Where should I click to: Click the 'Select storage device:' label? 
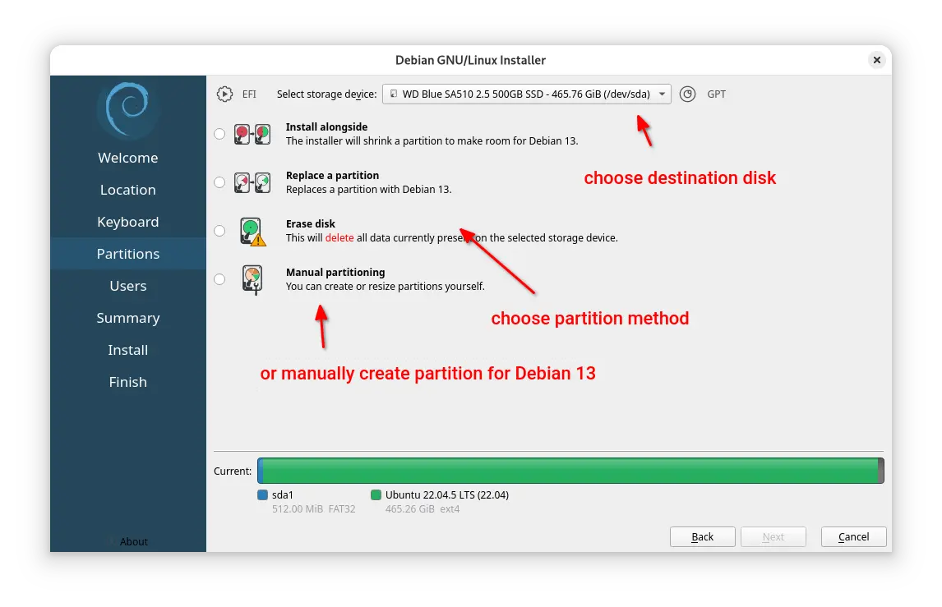[327, 94]
